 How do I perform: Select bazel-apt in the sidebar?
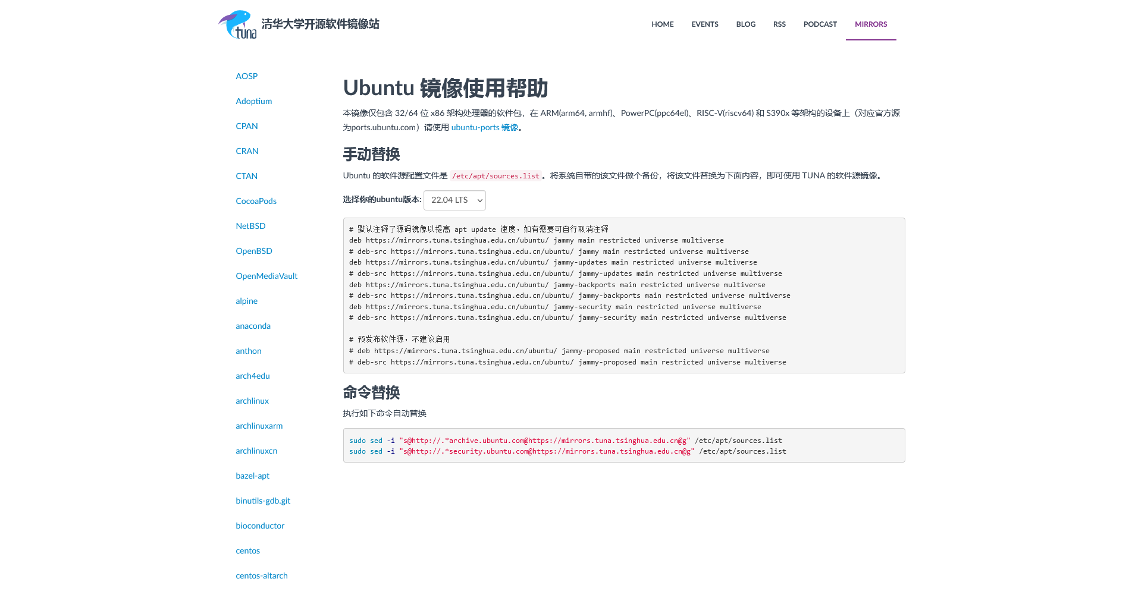coord(252,476)
